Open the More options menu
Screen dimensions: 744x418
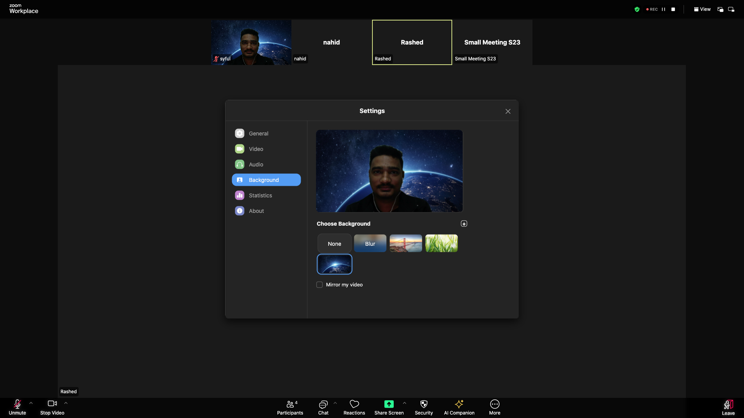(x=495, y=408)
